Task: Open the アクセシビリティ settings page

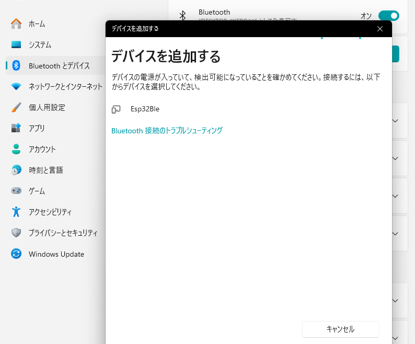Action: tap(50, 212)
